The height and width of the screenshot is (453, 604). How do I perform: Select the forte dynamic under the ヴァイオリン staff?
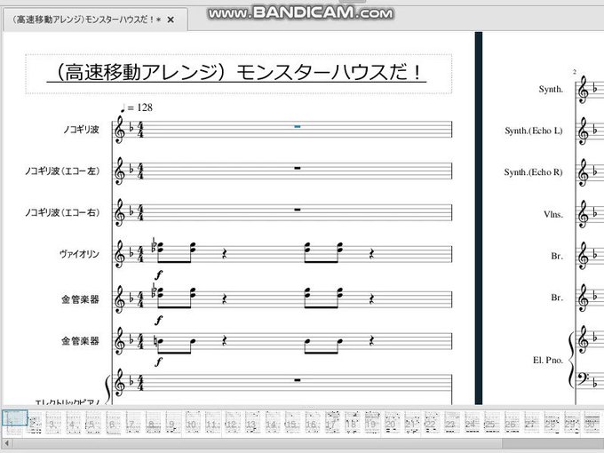158,274
